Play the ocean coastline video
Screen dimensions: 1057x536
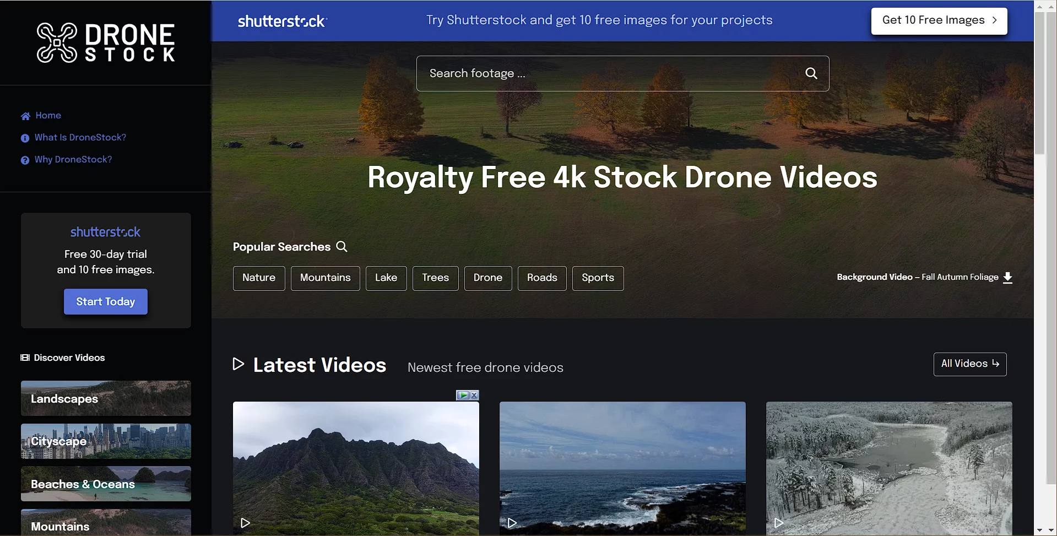[512, 522]
